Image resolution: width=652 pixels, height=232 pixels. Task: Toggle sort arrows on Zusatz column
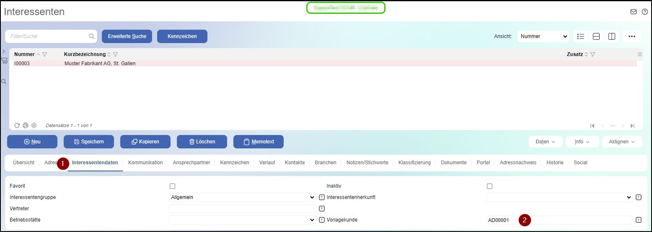pos(586,54)
